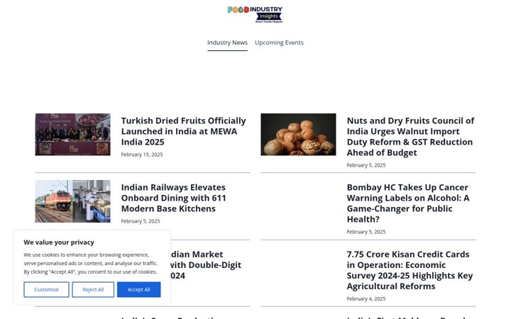This screenshot has width=511, height=319.
Task: Click the date under the Indian Railways article
Action: point(141,221)
